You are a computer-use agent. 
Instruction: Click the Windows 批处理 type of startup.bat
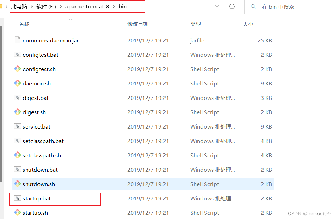click(x=212, y=199)
